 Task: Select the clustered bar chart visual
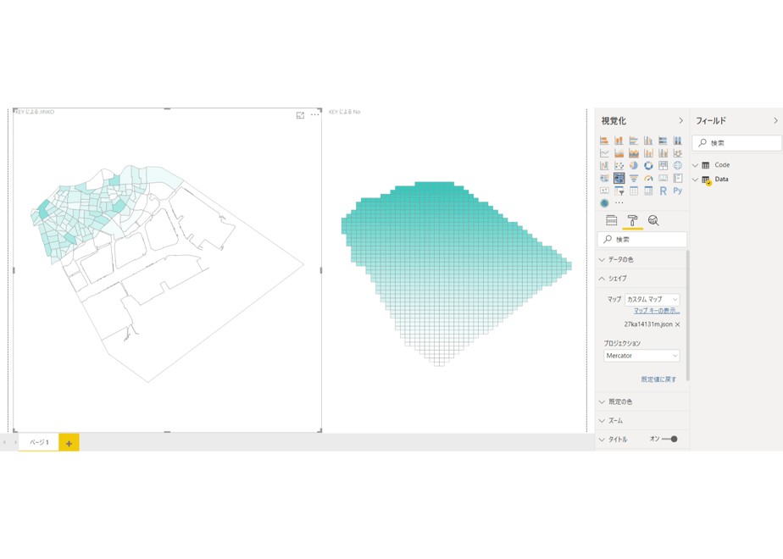(x=634, y=141)
